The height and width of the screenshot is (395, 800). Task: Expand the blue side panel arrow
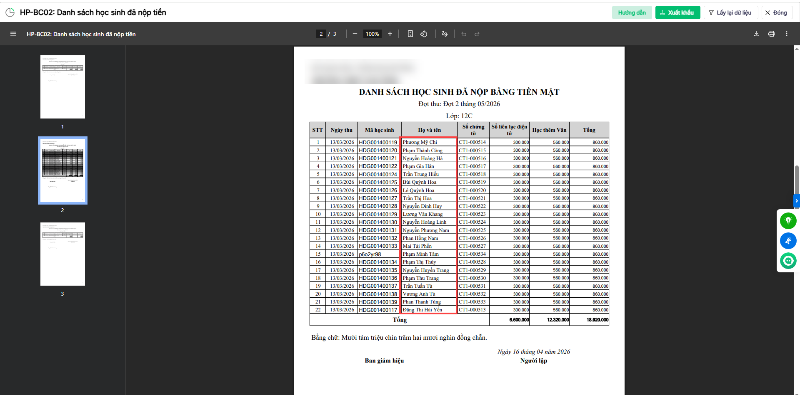click(796, 201)
